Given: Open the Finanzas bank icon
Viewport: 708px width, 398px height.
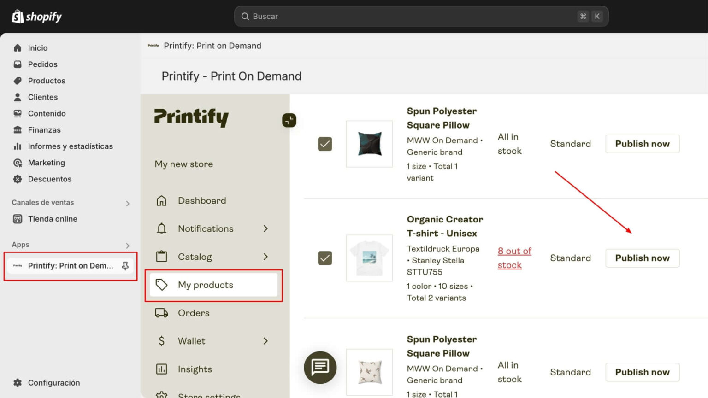Looking at the screenshot, I should point(18,130).
